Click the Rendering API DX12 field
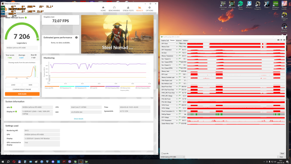This screenshot has width=291, height=164. tap(42, 130)
